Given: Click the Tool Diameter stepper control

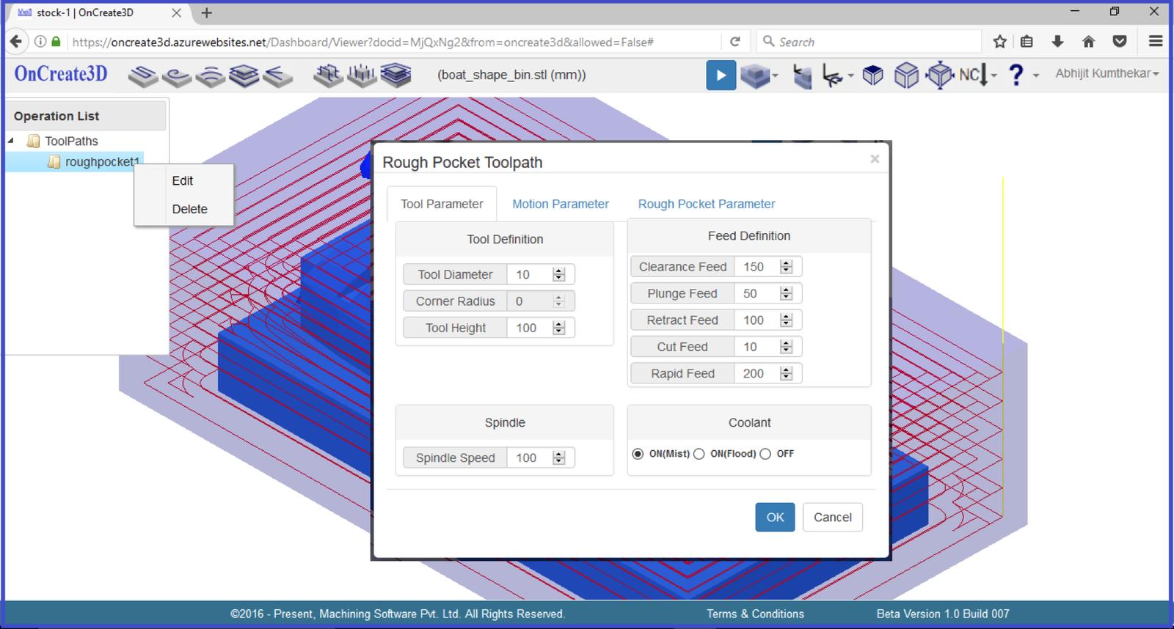Looking at the screenshot, I should pos(559,274).
